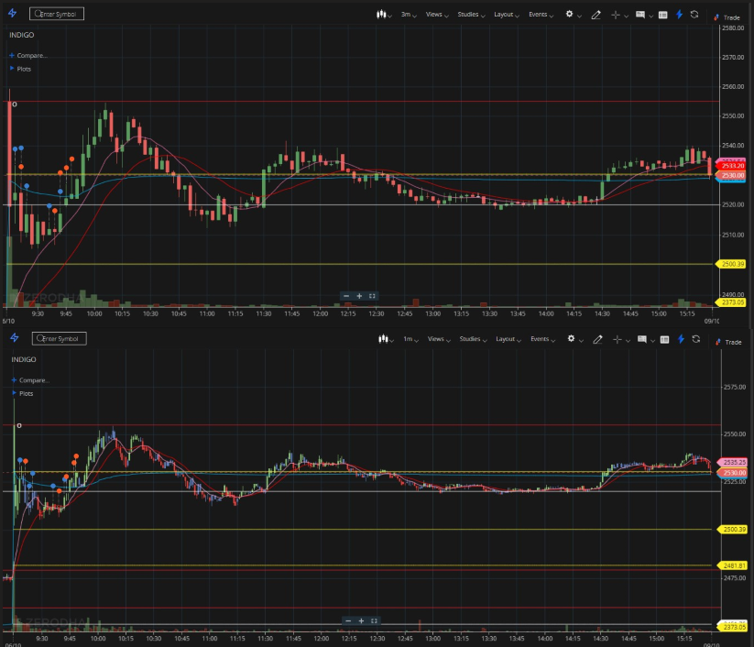
Task: Click lightning logo beside top symbol search
Action: (13, 14)
